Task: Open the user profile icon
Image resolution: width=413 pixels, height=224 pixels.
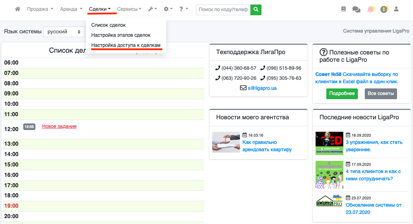Action: click(x=396, y=9)
